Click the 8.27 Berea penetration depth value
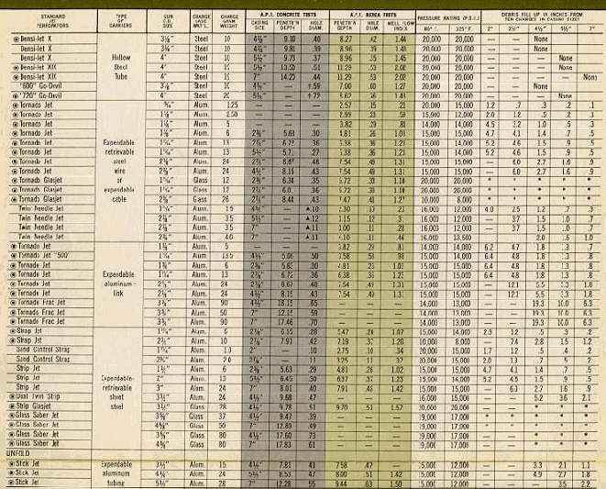Viewport: 606px width, 489px height. coord(346,39)
